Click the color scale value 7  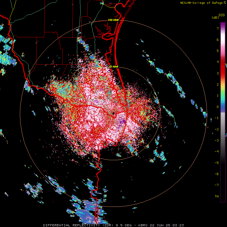coord(218,28)
